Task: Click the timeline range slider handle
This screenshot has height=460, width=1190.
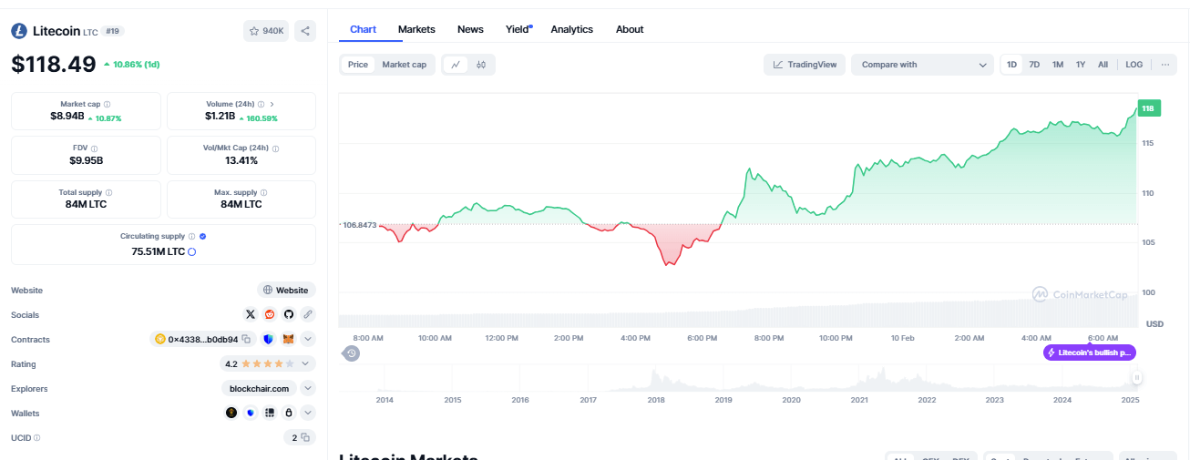Action: pos(1136,376)
